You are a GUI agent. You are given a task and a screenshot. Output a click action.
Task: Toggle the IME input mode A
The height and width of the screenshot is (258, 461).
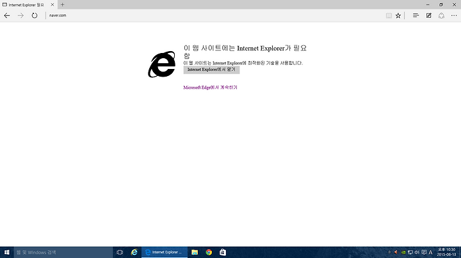430,252
